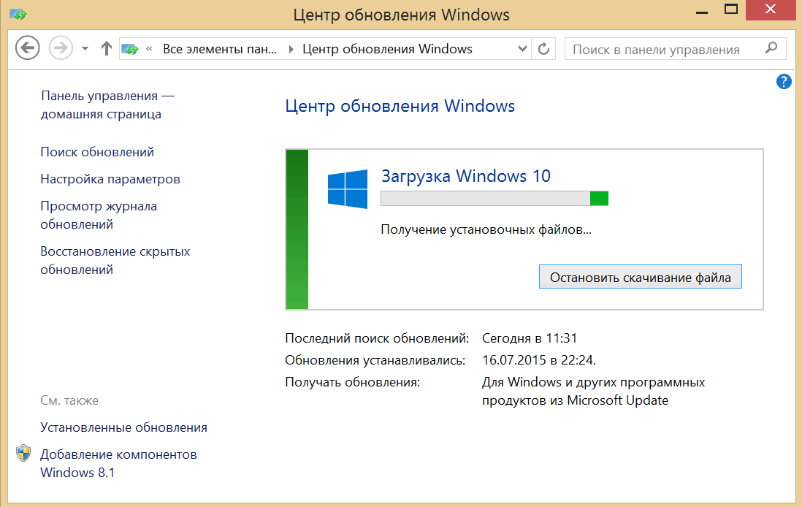
Task: Click the blue Windows logo icon
Action: pos(348,188)
